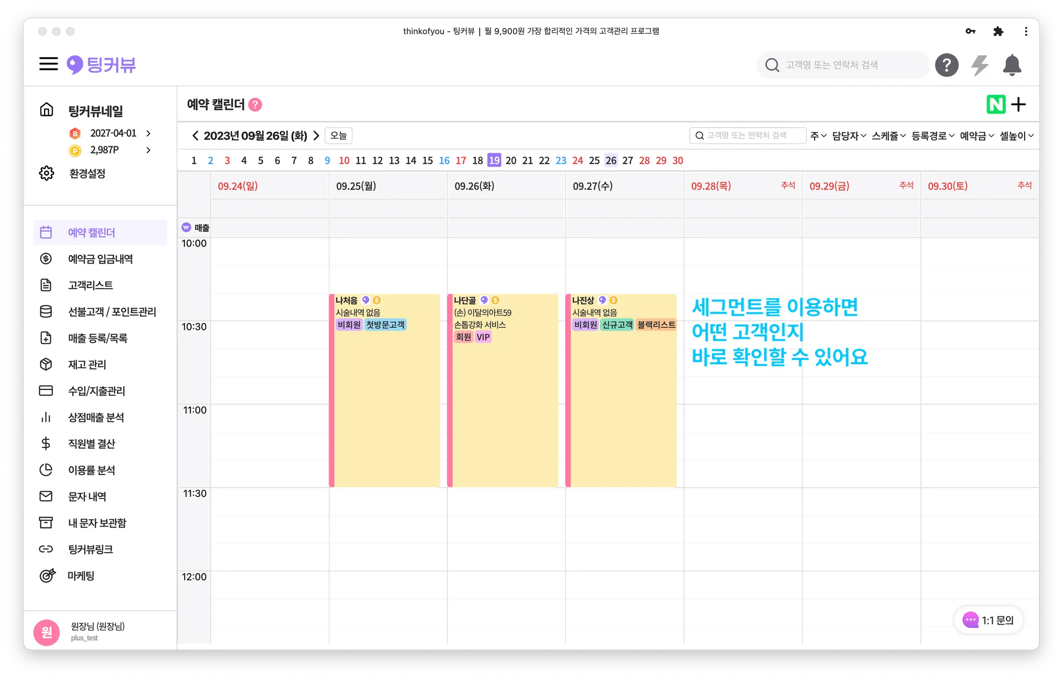Click the 오늘 today button

click(x=338, y=135)
